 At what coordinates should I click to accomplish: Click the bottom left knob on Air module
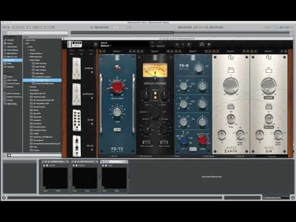(260, 134)
